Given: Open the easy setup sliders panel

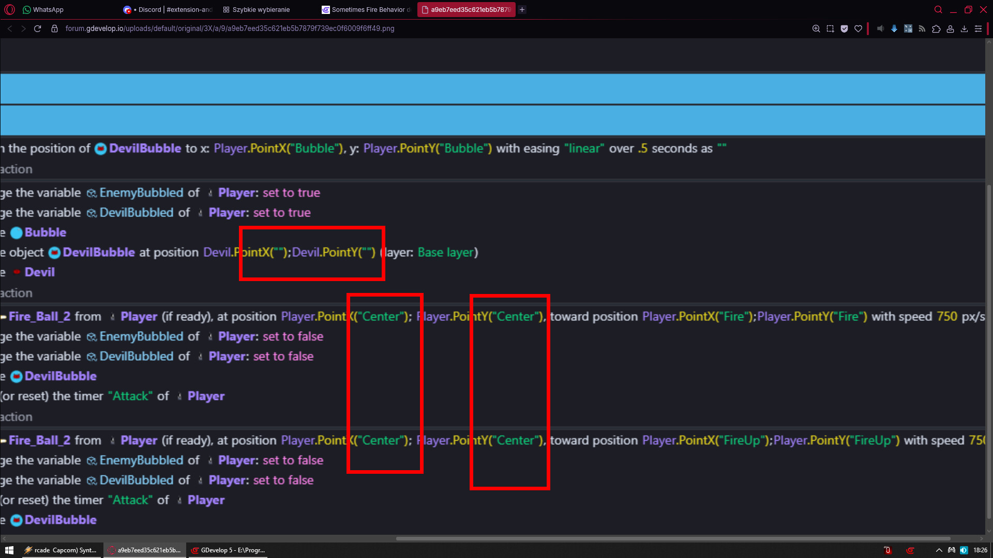Looking at the screenshot, I should (x=978, y=28).
